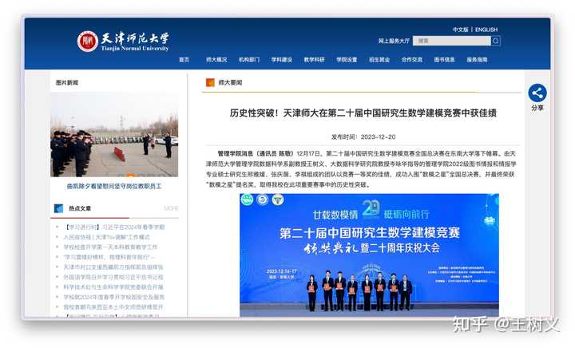Image resolution: width=575 pixels, height=348 pixels.
Task: Switch to ENGLISH version
Action: coord(486,30)
